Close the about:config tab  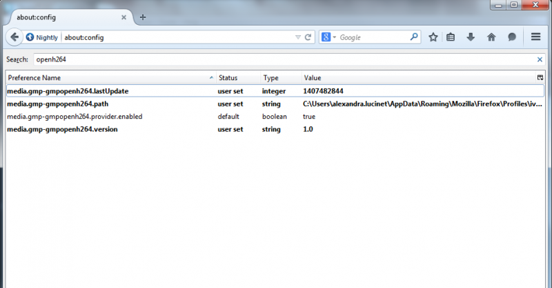tap(124, 17)
